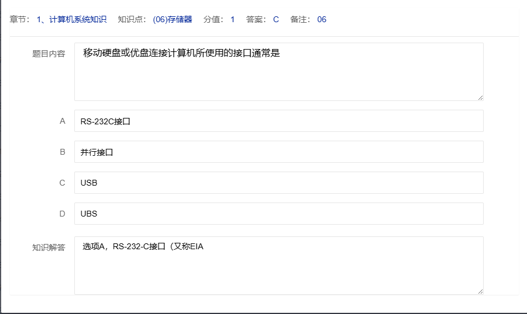Click option C field containing USB
The width and height of the screenshot is (527, 314).
tap(278, 183)
